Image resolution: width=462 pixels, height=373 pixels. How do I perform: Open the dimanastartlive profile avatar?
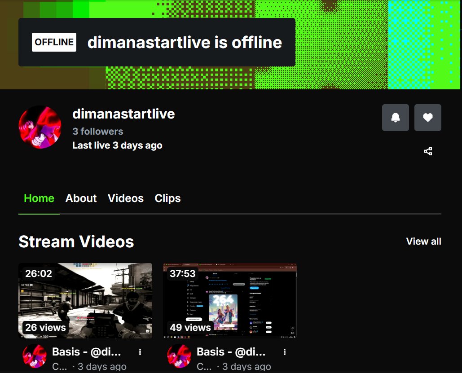40,127
